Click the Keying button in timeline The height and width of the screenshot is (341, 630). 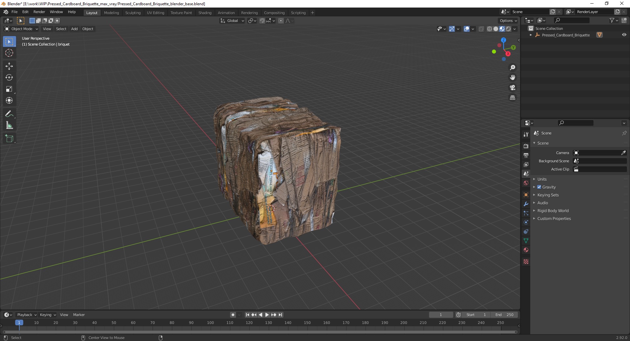(48, 315)
